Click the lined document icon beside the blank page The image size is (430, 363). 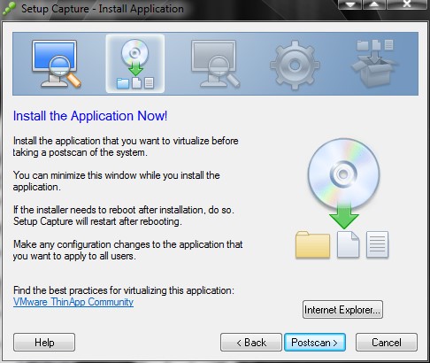tap(377, 244)
